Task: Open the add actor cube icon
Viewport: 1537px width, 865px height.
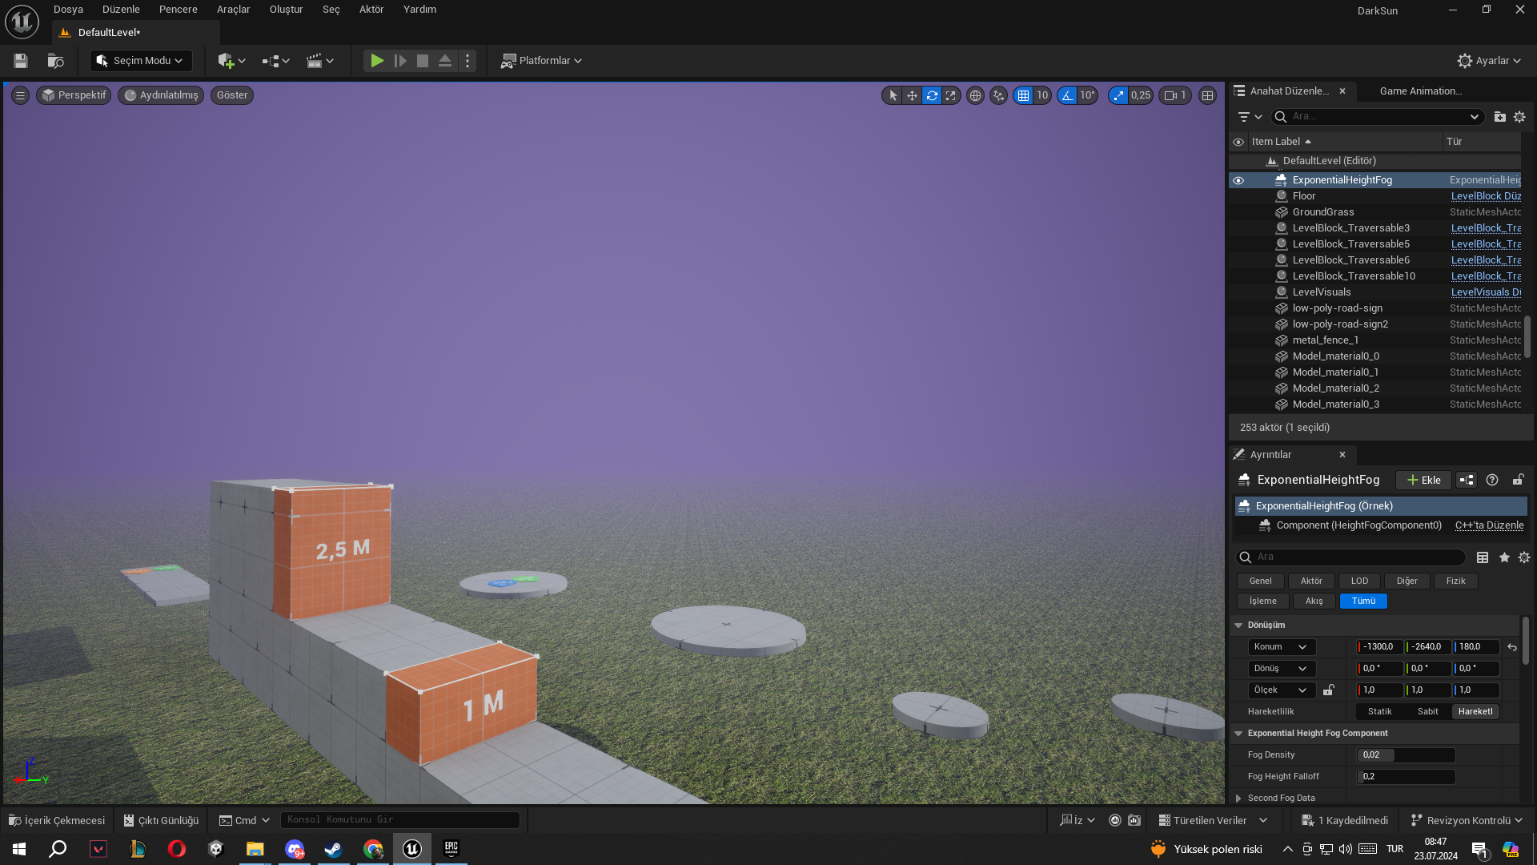Action: coord(227,61)
